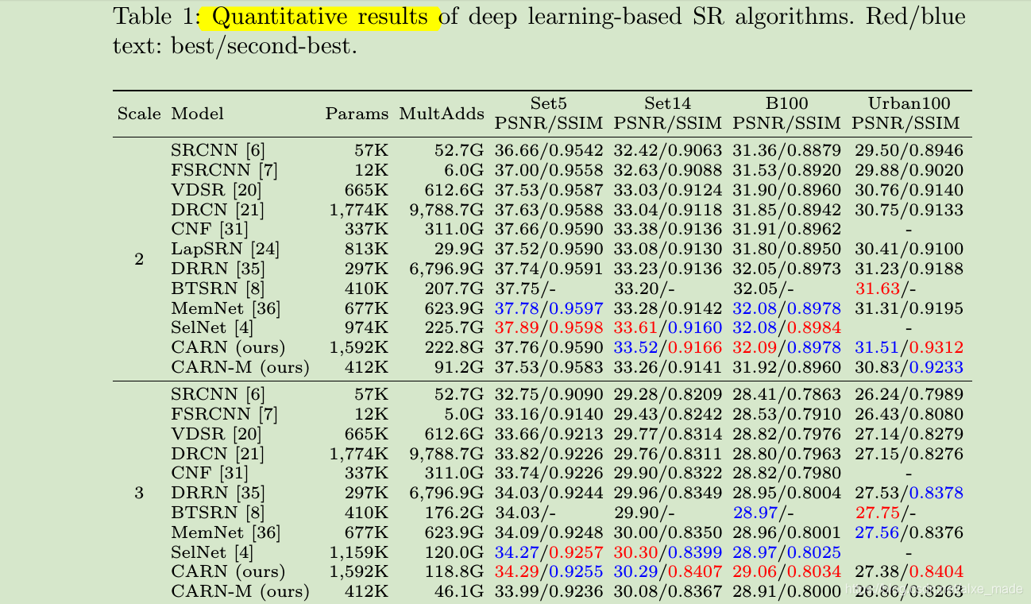Screen dimensions: 1031x604
Task: Click the "27.56/0.8376" Urban100 result
Action: tap(909, 532)
